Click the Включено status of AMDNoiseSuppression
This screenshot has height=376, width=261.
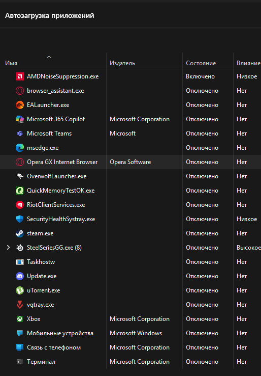pos(200,76)
